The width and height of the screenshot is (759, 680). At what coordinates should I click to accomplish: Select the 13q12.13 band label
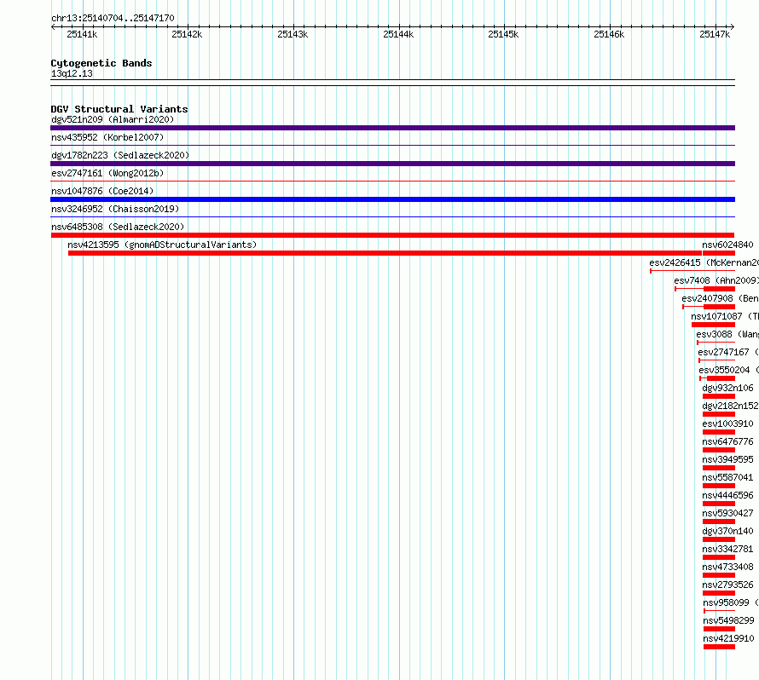pyautogui.click(x=72, y=73)
